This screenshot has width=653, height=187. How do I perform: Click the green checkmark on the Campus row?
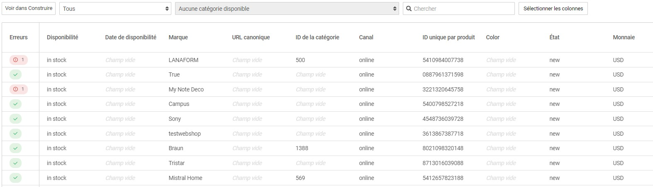click(x=15, y=104)
